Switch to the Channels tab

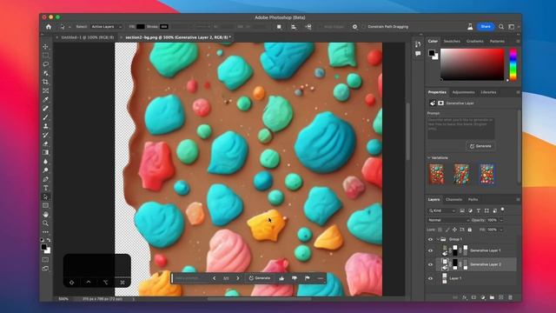(453, 199)
